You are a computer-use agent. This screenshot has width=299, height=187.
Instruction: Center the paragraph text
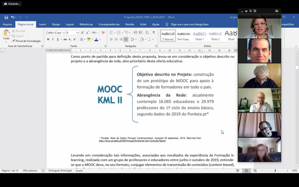coord(116,39)
